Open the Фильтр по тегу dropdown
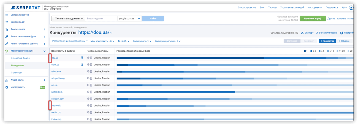The height and width of the screenshot is (125, 358). (142, 41)
